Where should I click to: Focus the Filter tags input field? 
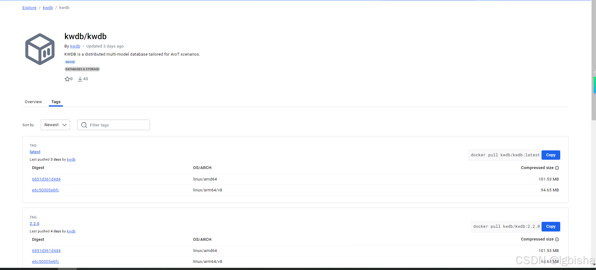(114, 125)
